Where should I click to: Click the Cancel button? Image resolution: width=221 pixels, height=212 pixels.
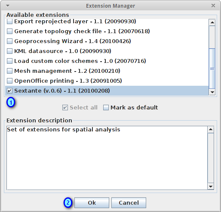click(129, 203)
